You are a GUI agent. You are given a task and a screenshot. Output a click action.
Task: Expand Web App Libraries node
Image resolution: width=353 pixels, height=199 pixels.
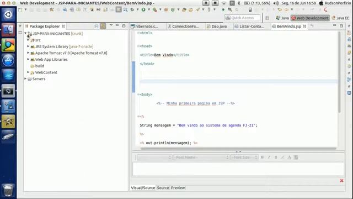(x=28, y=59)
